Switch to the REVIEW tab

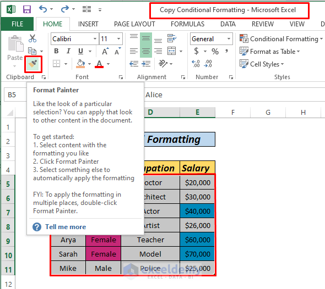pos(263,24)
